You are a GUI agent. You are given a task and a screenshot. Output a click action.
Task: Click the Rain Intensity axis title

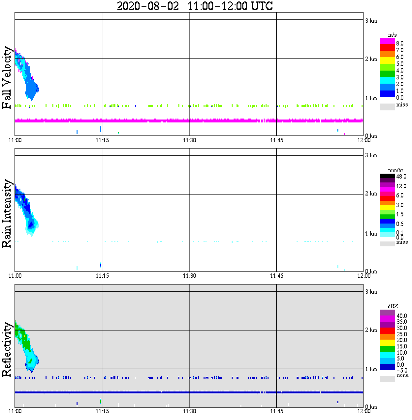pos(7,213)
